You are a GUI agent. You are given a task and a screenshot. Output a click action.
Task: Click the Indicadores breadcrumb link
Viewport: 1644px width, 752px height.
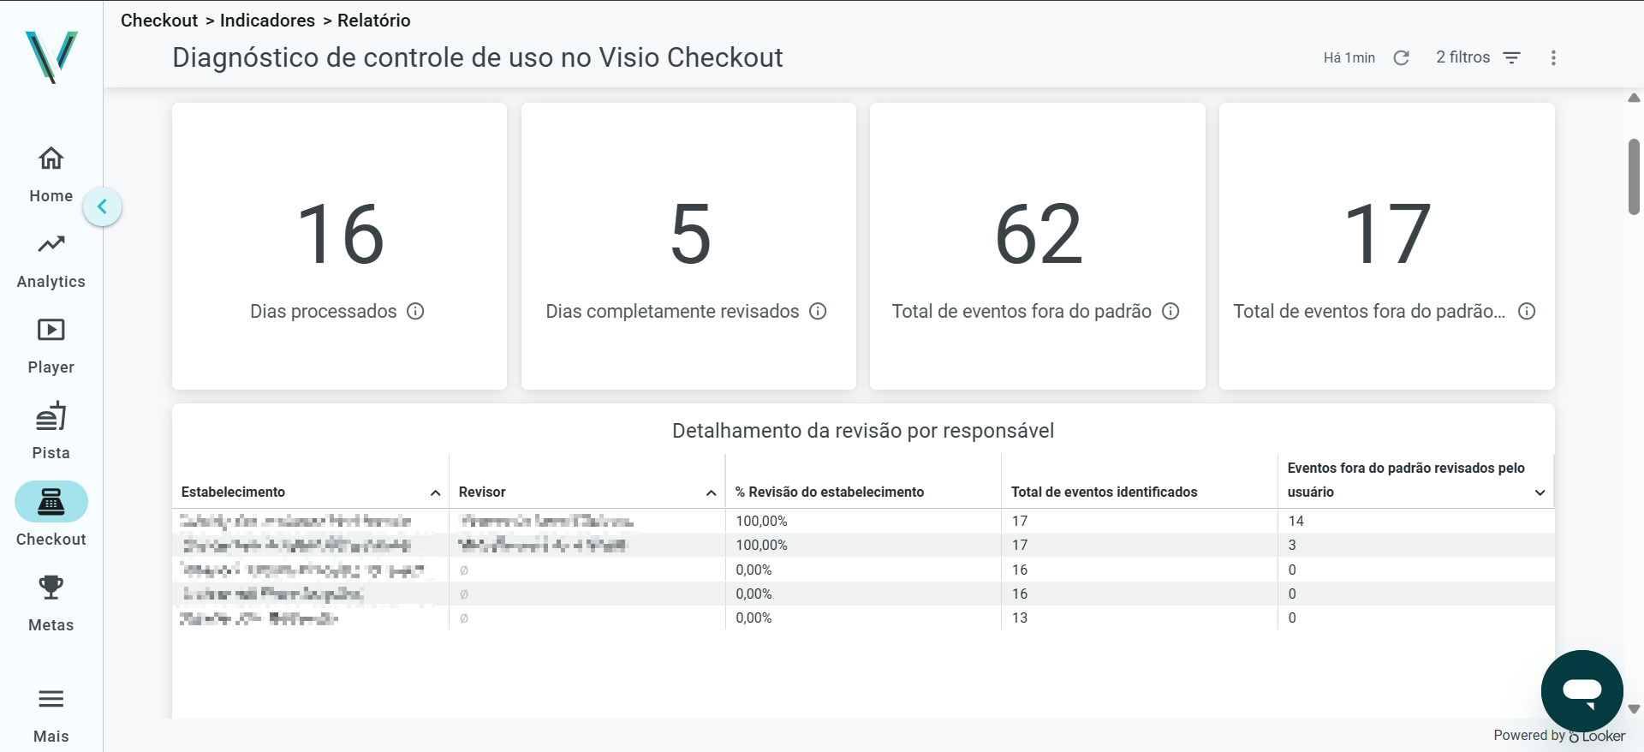tap(267, 21)
